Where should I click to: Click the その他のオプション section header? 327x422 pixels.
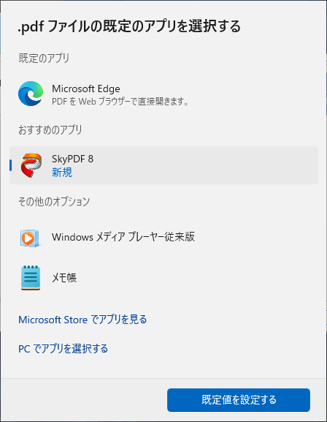(x=54, y=201)
